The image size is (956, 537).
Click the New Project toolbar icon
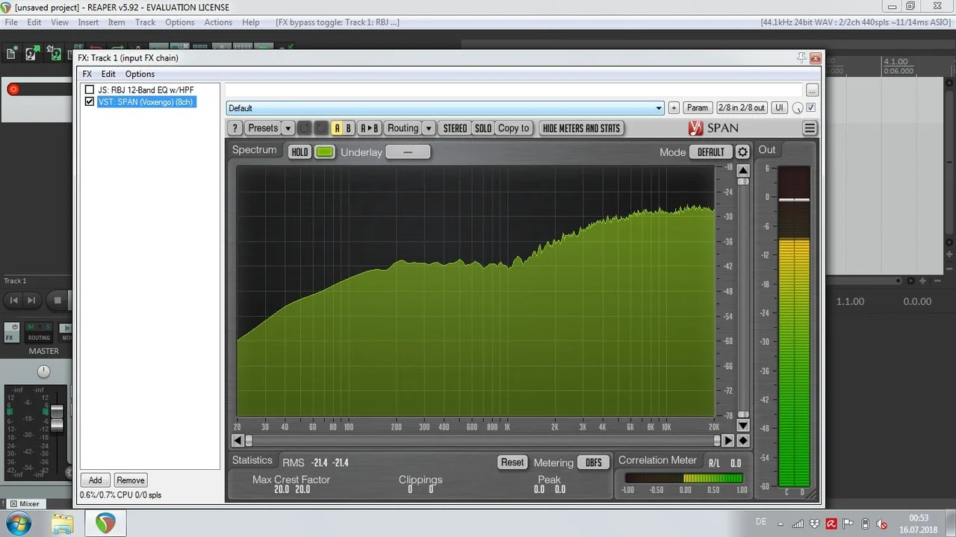(x=11, y=53)
